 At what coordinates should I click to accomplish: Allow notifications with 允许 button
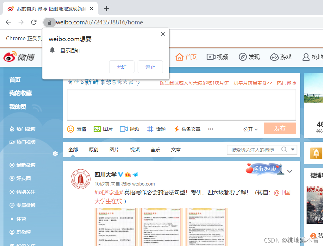pos(122,67)
